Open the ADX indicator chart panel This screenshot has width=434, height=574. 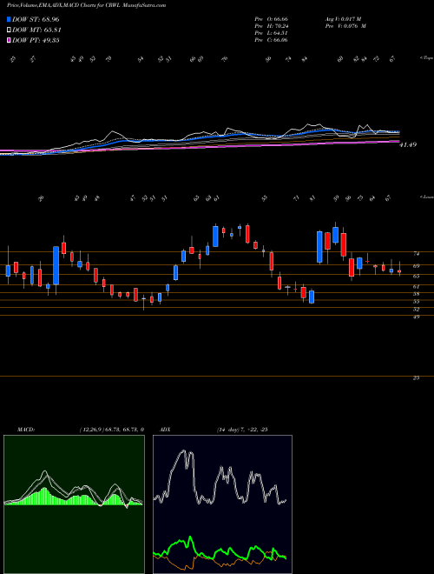(222, 504)
